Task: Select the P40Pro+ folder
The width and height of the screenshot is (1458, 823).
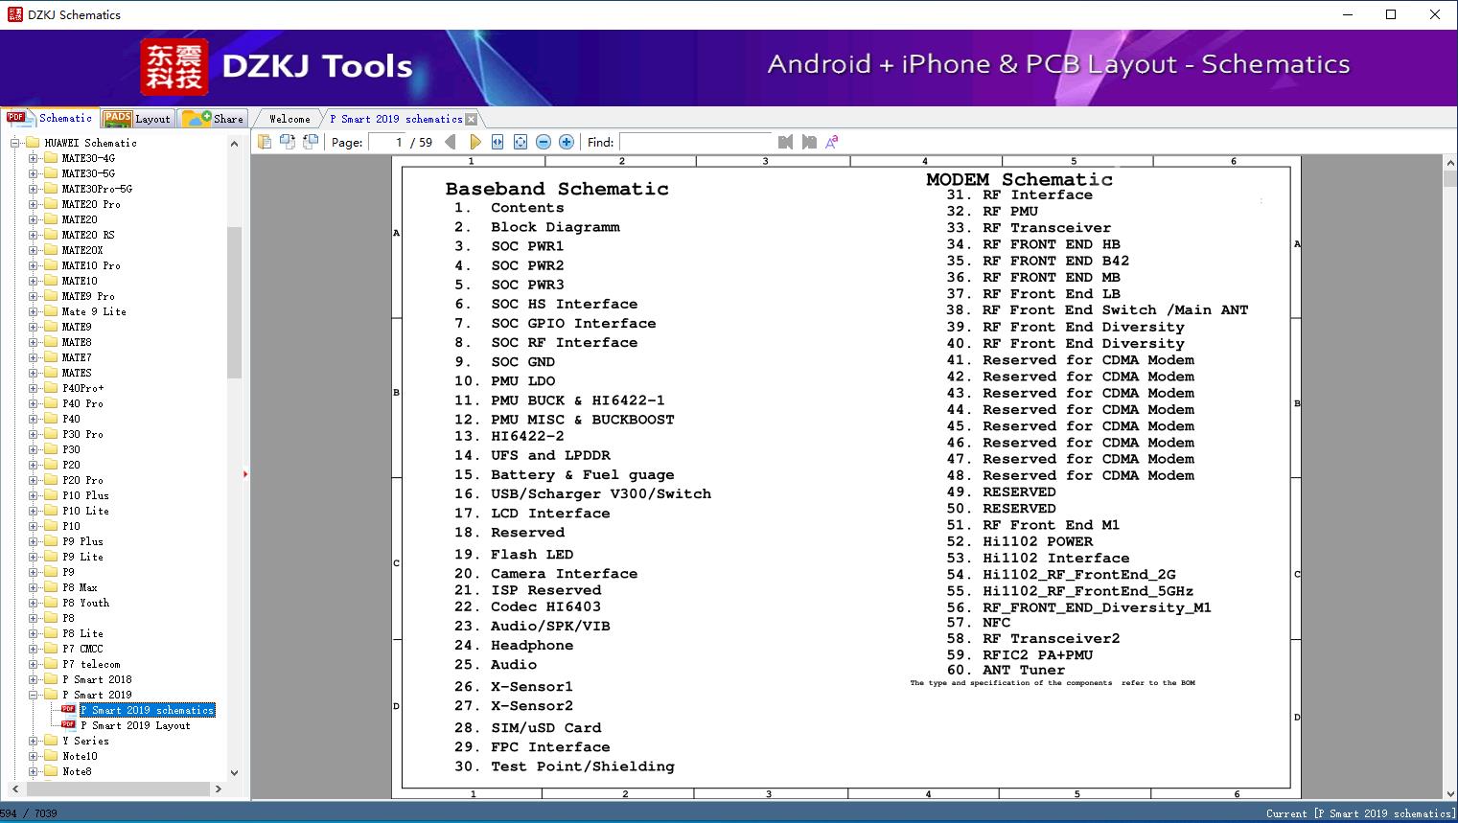Action: 83,388
